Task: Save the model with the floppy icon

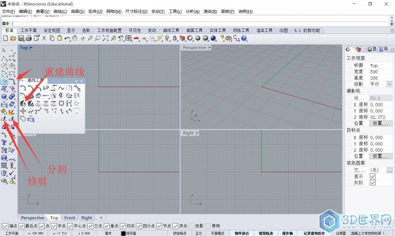Action: (21, 38)
